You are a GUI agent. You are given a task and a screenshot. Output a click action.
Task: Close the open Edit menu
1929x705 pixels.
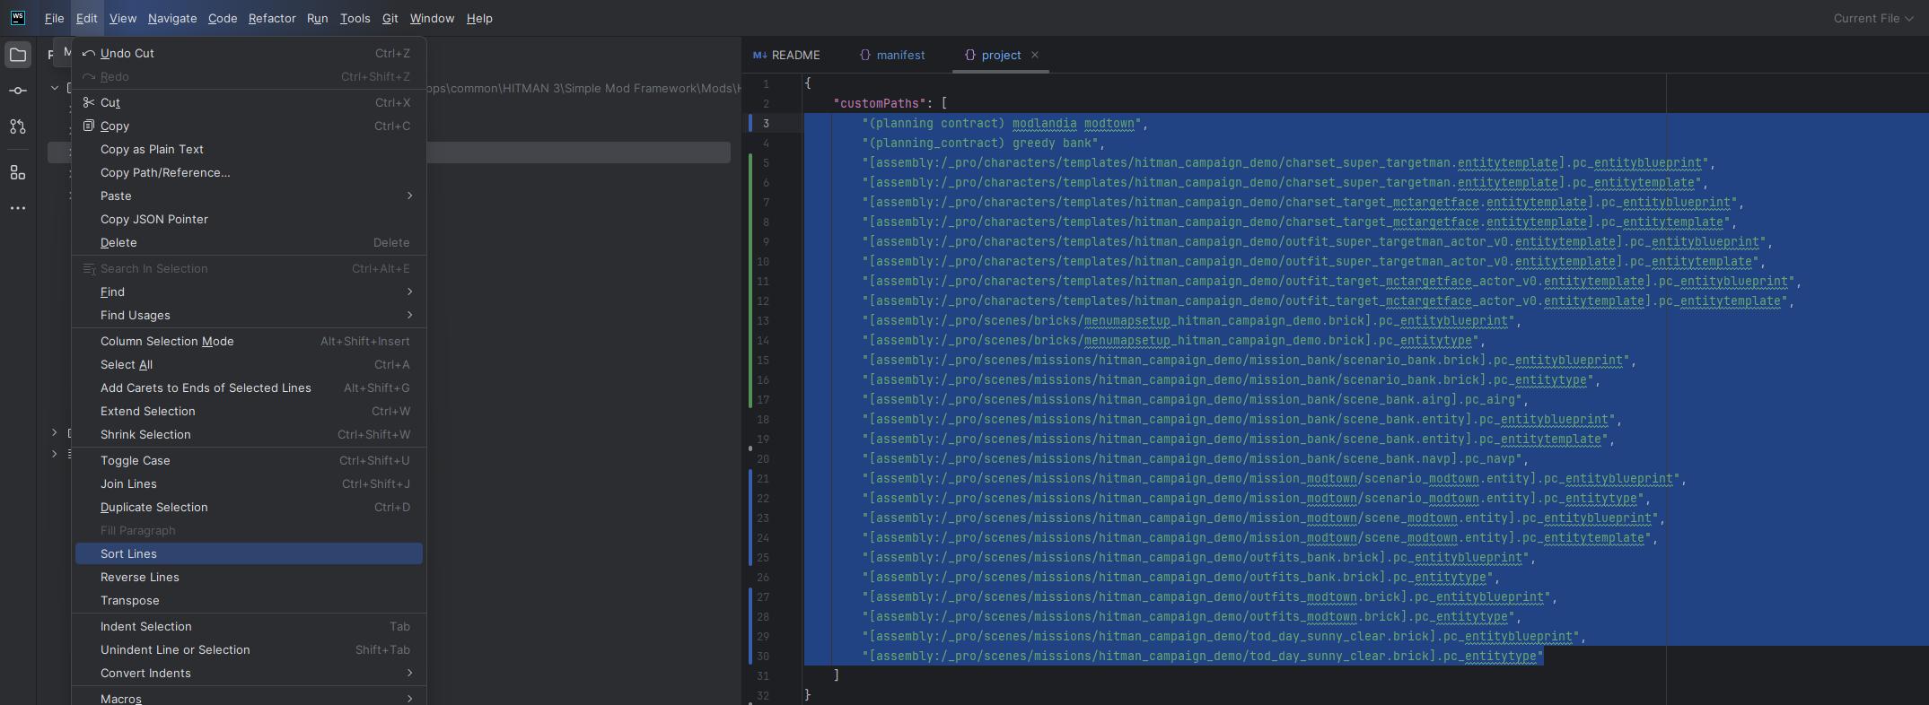pos(86,18)
